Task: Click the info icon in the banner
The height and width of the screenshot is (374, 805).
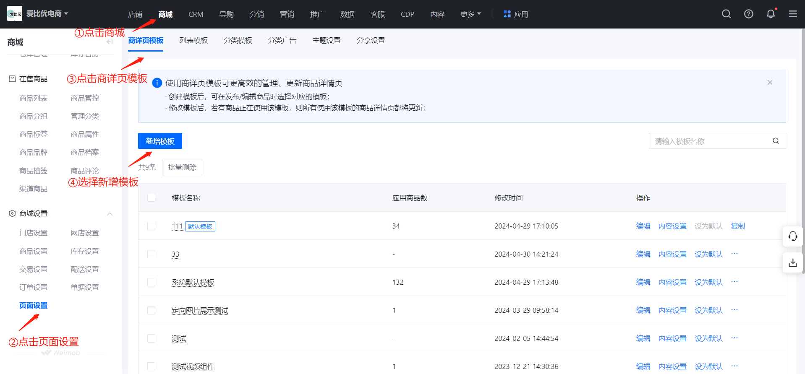Action: (x=157, y=83)
